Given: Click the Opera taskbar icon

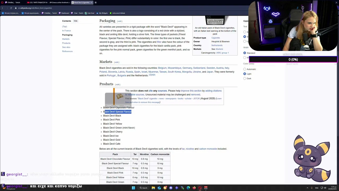Looking at the screenshot, I should coord(200,188).
